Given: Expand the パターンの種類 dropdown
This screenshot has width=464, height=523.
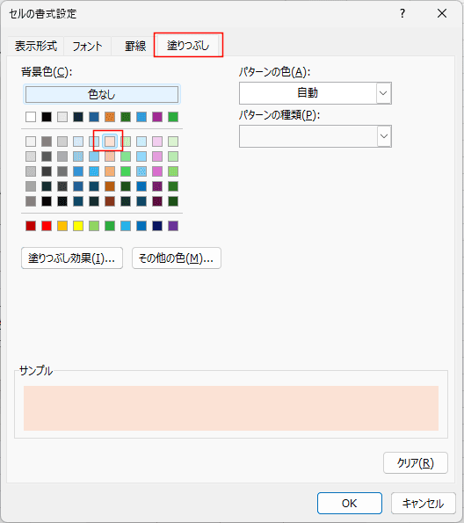Looking at the screenshot, I should tap(384, 136).
